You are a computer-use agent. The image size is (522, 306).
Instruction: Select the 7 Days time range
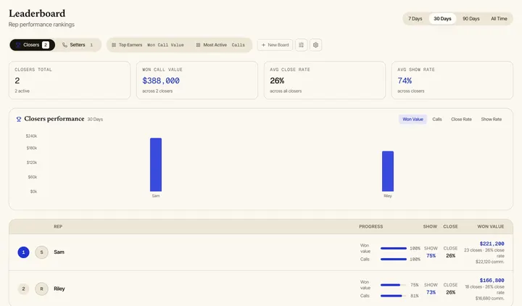coord(415,19)
